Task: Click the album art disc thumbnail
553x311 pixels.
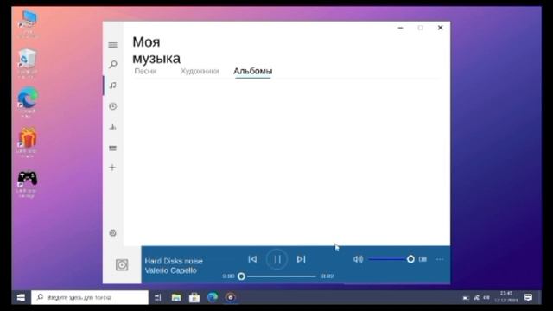Action: tap(122, 265)
